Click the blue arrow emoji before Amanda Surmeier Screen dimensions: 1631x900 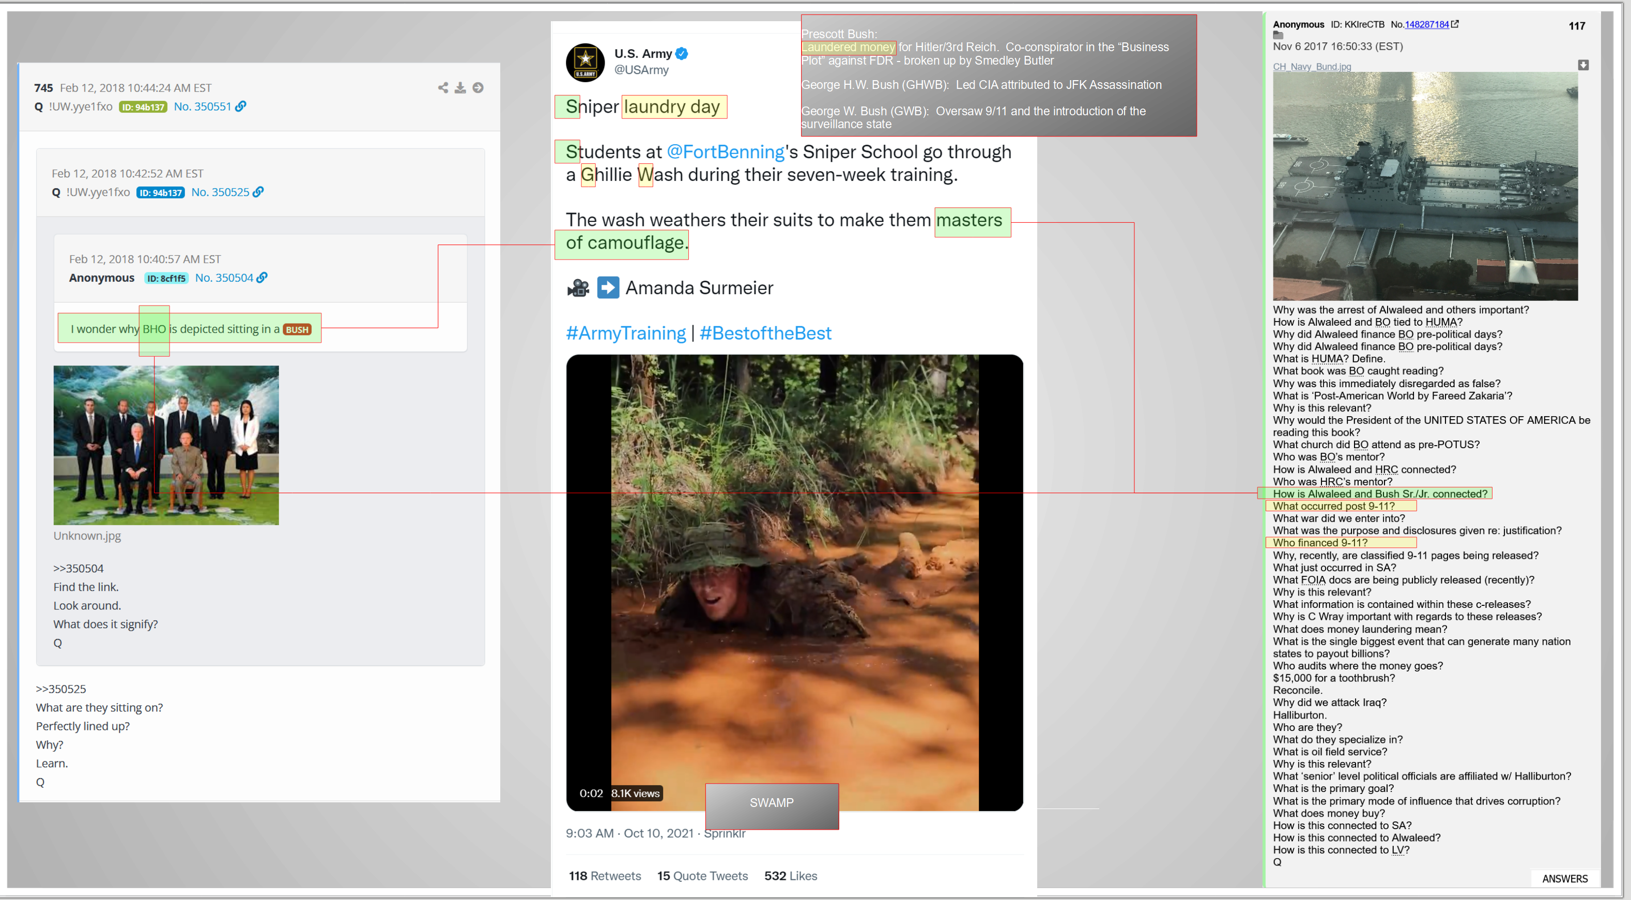608,287
